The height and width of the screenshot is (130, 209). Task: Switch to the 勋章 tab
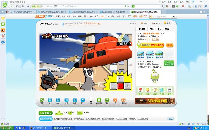(152, 29)
